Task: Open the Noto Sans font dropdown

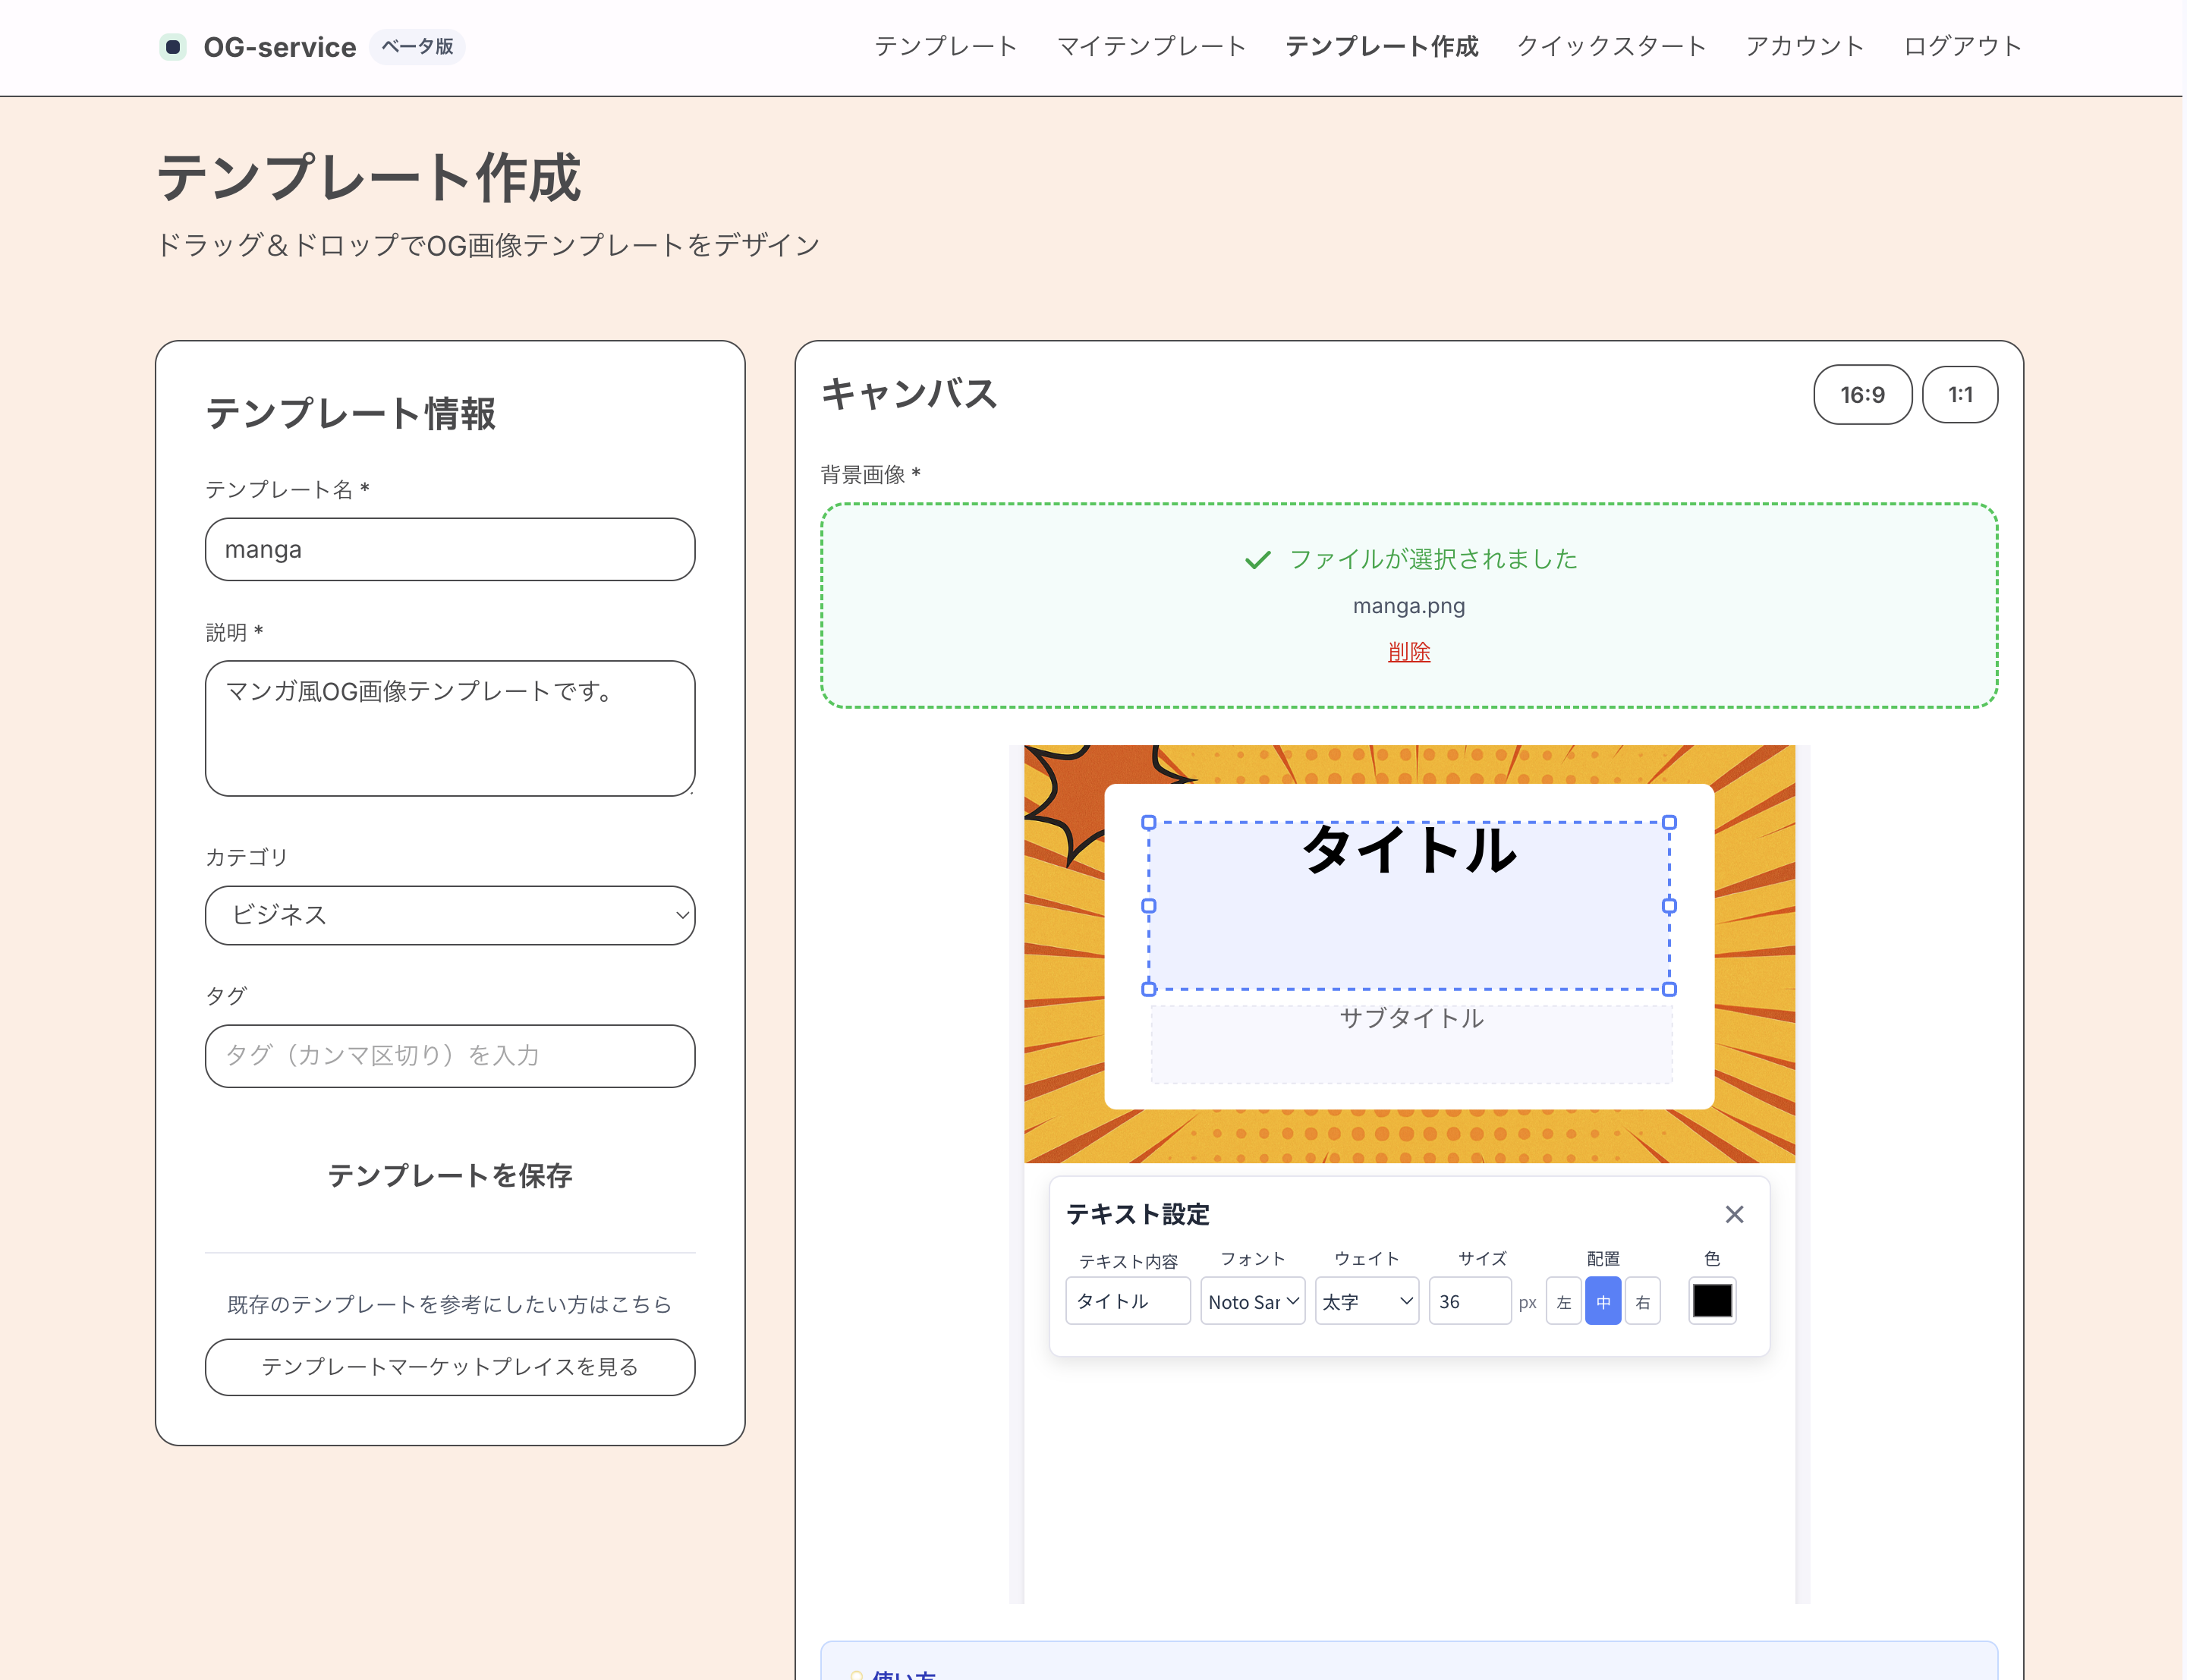Action: tap(1252, 1302)
